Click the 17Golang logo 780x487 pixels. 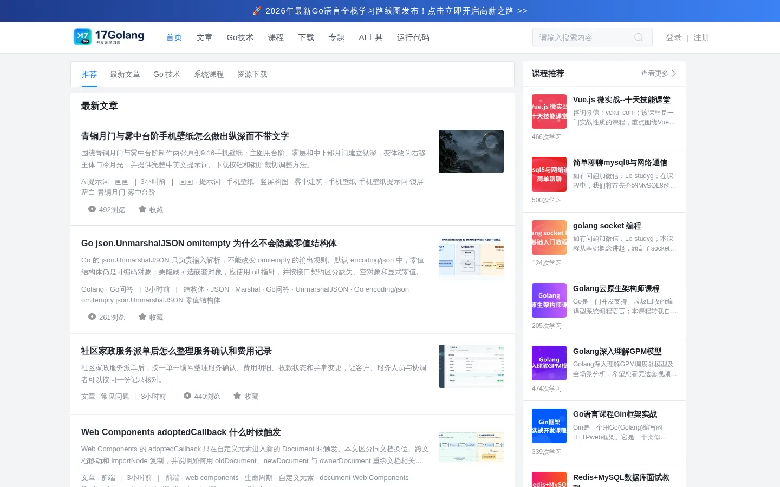109,37
